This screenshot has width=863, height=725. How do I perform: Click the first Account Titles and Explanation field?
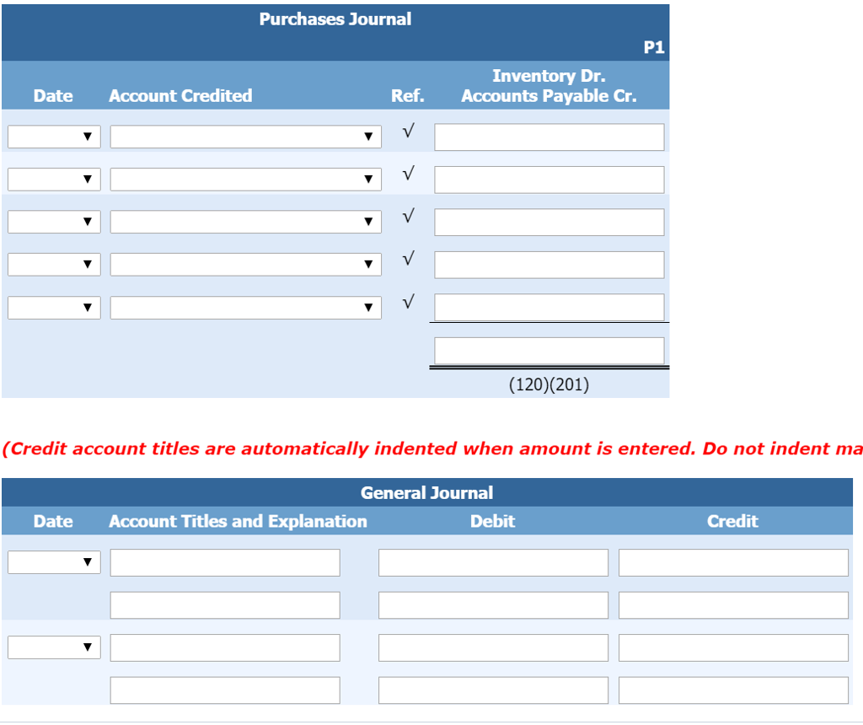coord(224,562)
